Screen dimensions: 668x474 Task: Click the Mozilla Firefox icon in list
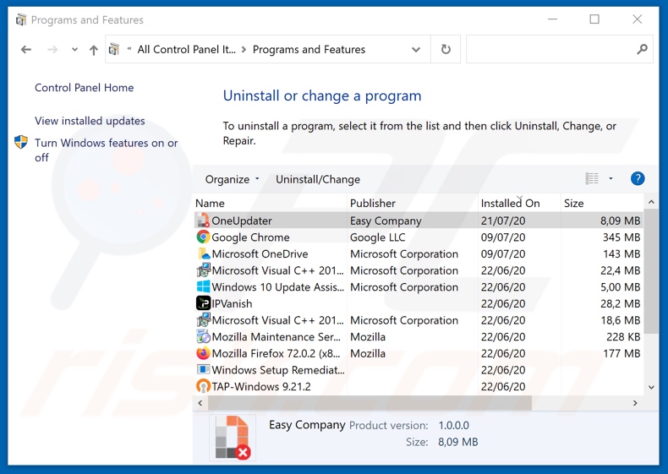(x=203, y=353)
